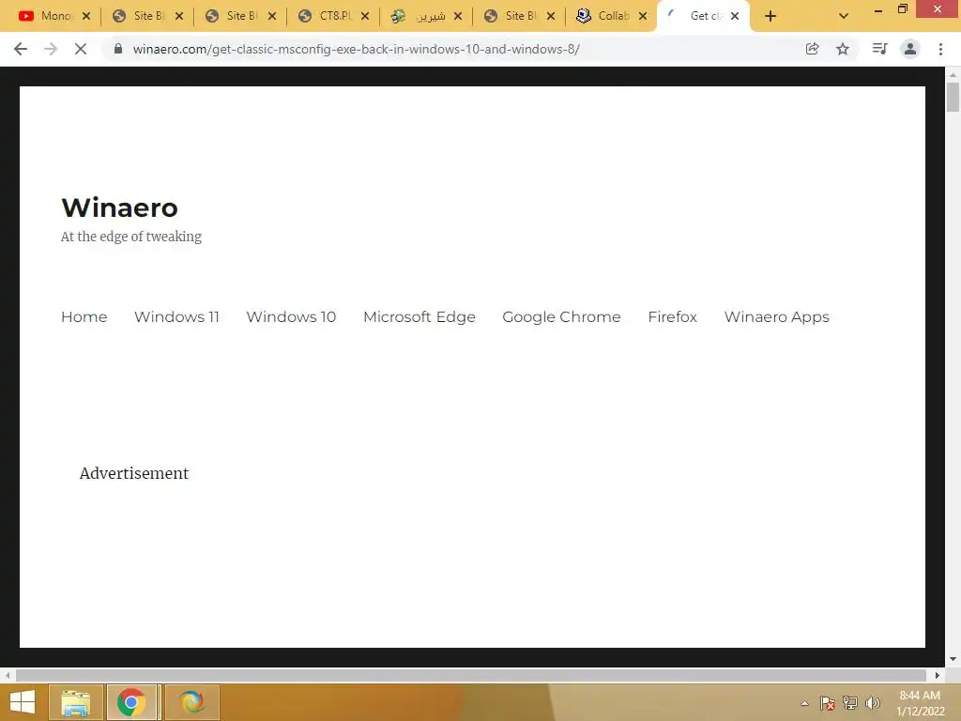Open the Winaero site title link
Screen dimensions: 961x721
[x=119, y=207]
